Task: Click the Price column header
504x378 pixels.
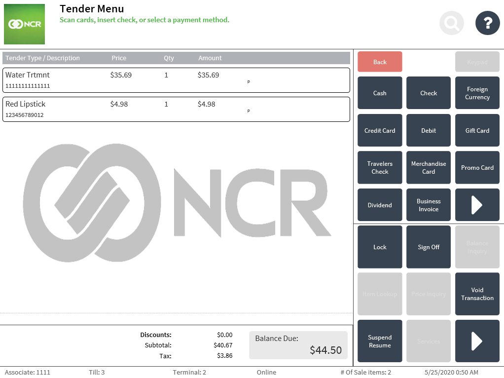Action: (x=119, y=58)
